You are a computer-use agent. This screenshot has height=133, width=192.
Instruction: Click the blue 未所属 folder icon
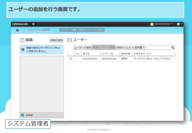click(x=22, y=115)
